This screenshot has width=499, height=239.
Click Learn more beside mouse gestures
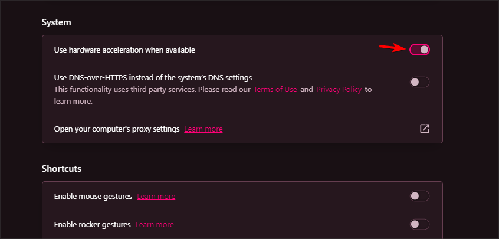156,196
